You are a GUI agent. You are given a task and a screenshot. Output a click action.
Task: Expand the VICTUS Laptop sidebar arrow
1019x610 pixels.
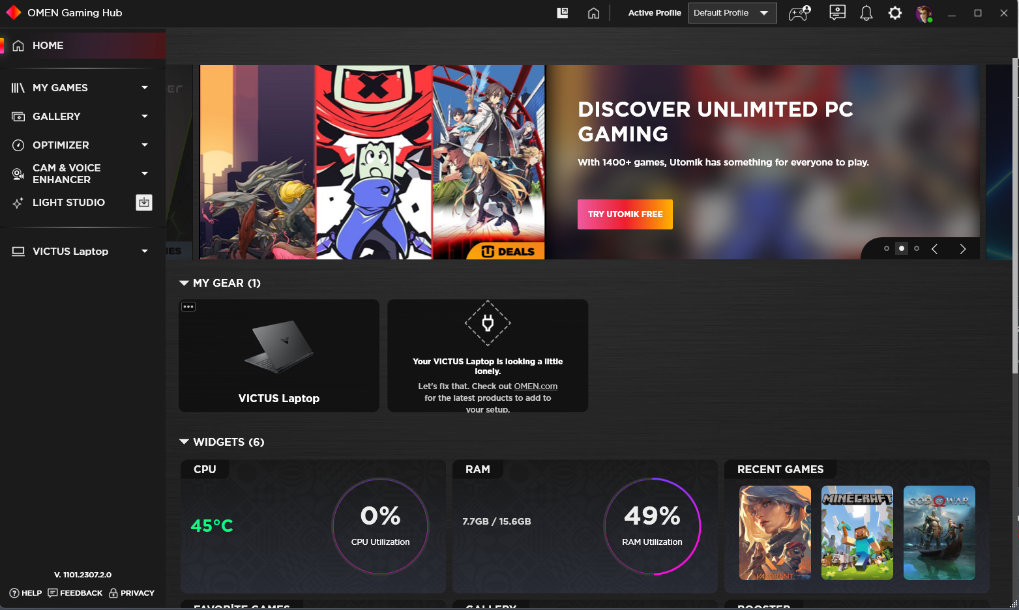click(x=145, y=251)
